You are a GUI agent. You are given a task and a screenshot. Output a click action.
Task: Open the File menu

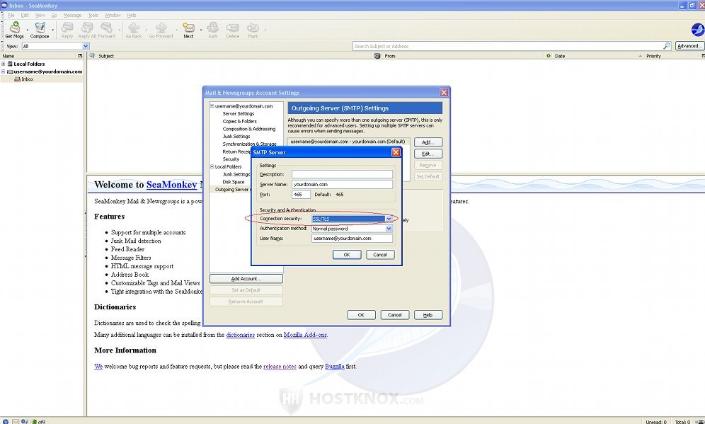(11, 16)
